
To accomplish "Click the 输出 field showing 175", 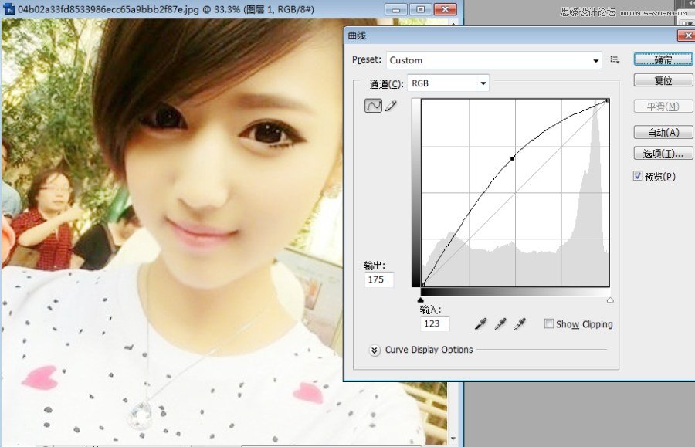I will point(379,279).
